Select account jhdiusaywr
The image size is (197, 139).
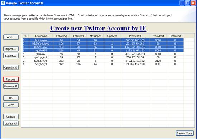pyautogui.click(x=41, y=40)
